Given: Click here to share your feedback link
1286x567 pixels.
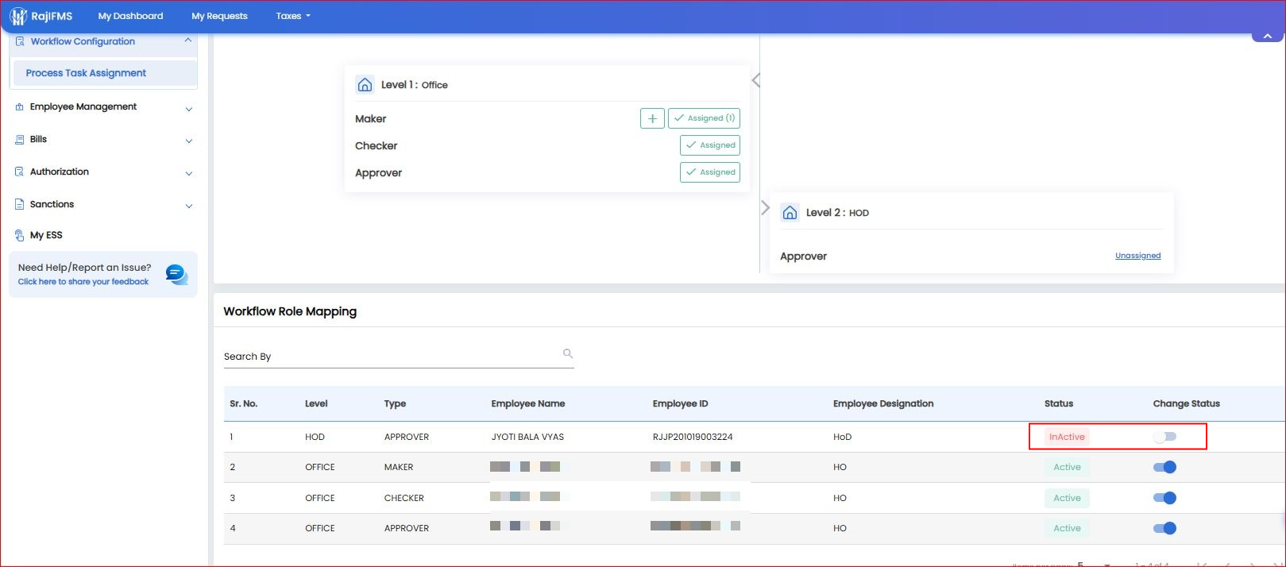Looking at the screenshot, I should (83, 282).
